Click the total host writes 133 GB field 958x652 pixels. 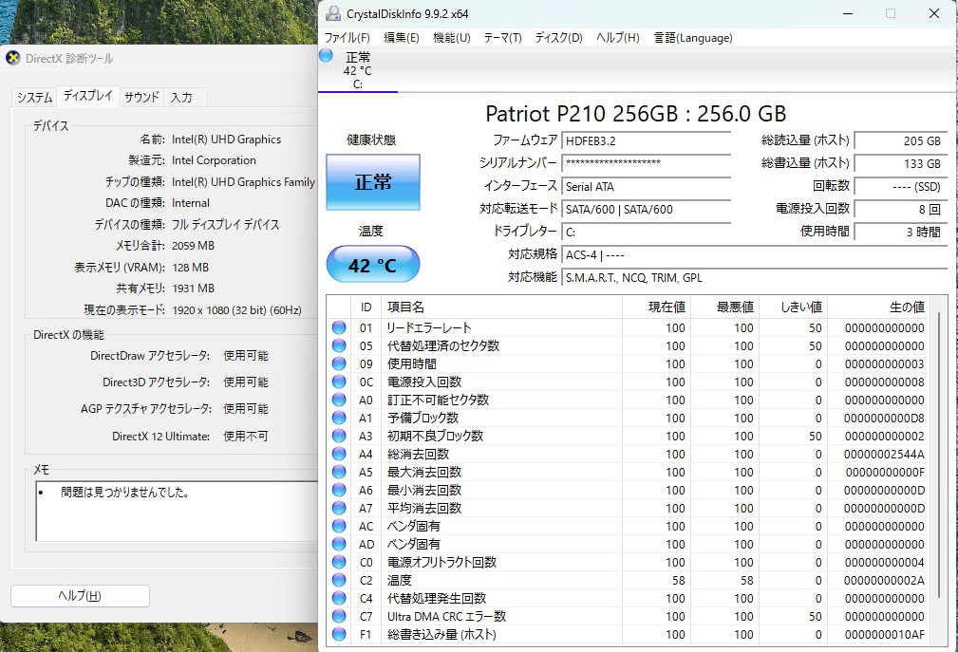point(901,163)
